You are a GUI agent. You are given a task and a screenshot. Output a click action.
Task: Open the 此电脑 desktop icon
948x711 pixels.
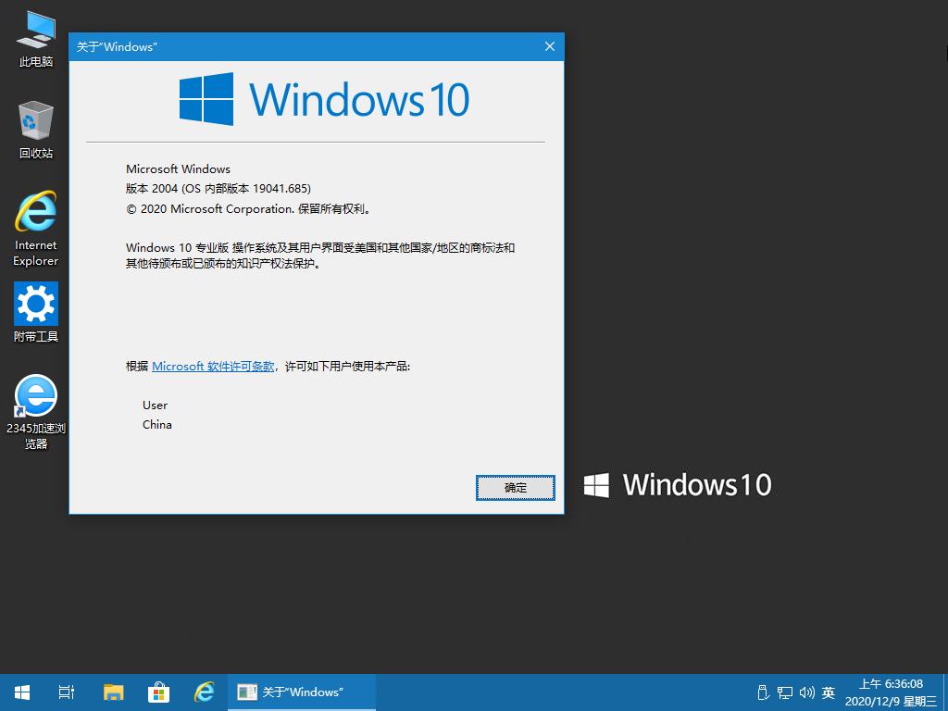coord(36,39)
